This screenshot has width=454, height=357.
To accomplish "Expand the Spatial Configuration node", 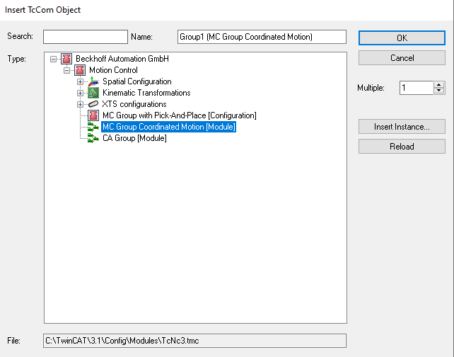I will pyautogui.click(x=80, y=81).
